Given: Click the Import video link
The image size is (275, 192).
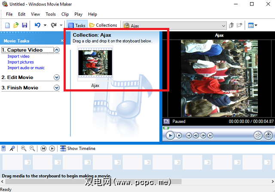Looking at the screenshot, I should [18, 56].
